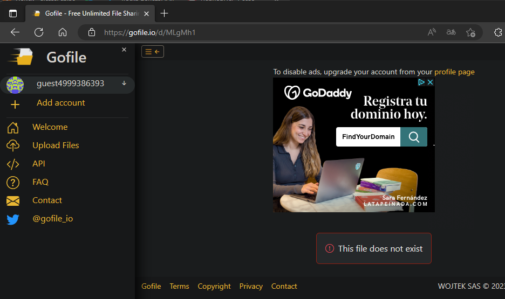Click the API code brackets icon

tap(13, 164)
